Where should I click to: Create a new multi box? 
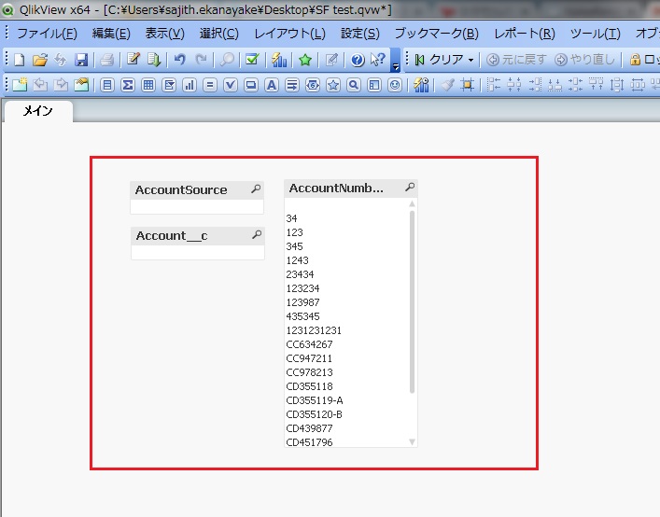169,86
